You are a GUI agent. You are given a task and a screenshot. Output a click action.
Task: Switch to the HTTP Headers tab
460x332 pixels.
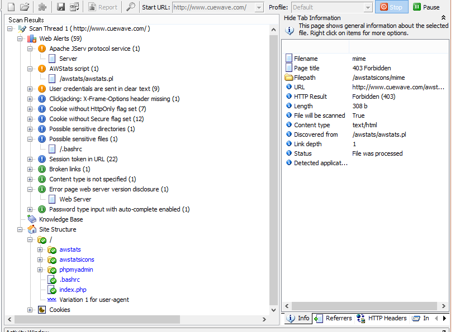point(381,318)
